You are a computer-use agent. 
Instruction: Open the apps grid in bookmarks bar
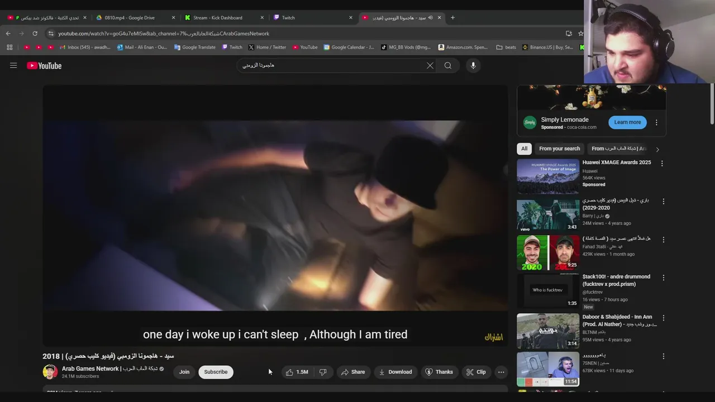[x=9, y=47]
